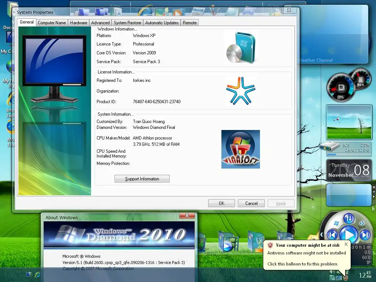Click the 'AMD Athlon processor' text
Image resolution: width=376 pixels, height=282 pixels.
click(x=152, y=138)
